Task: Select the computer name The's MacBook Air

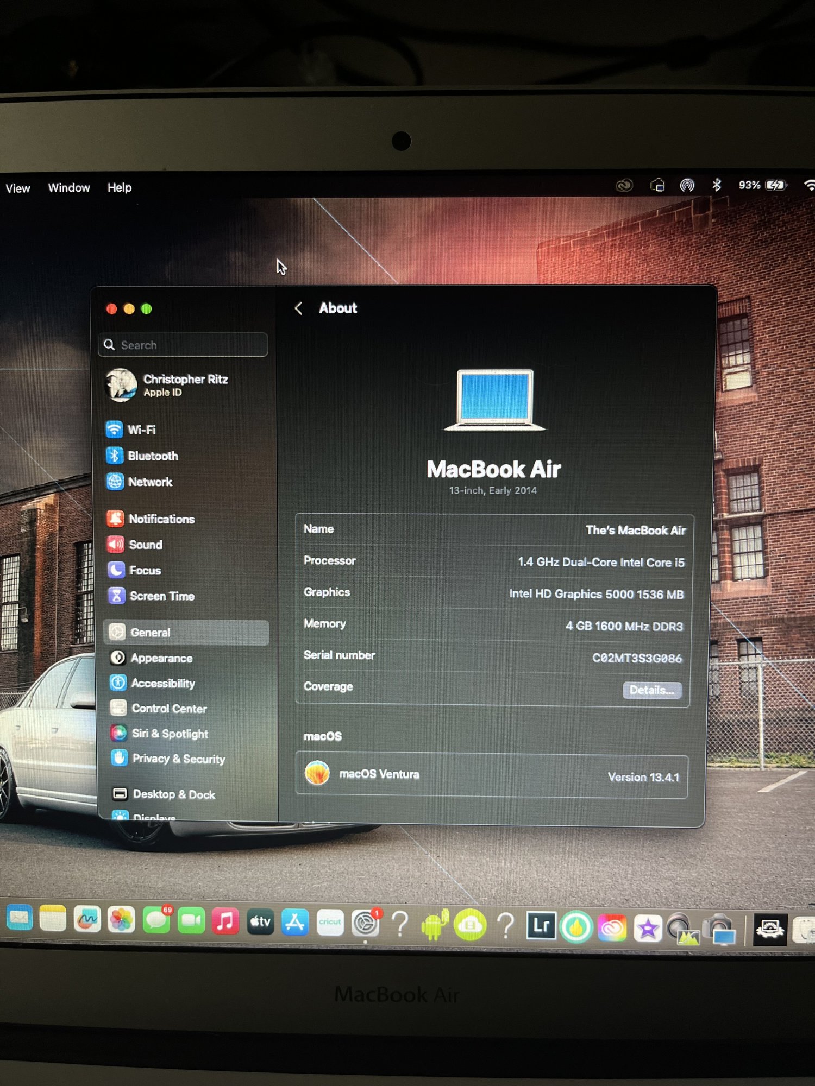Action: [635, 530]
